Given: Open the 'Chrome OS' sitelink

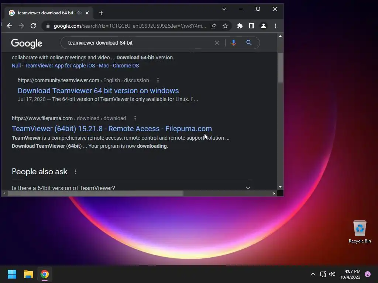Looking at the screenshot, I should (x=126, y=66).
